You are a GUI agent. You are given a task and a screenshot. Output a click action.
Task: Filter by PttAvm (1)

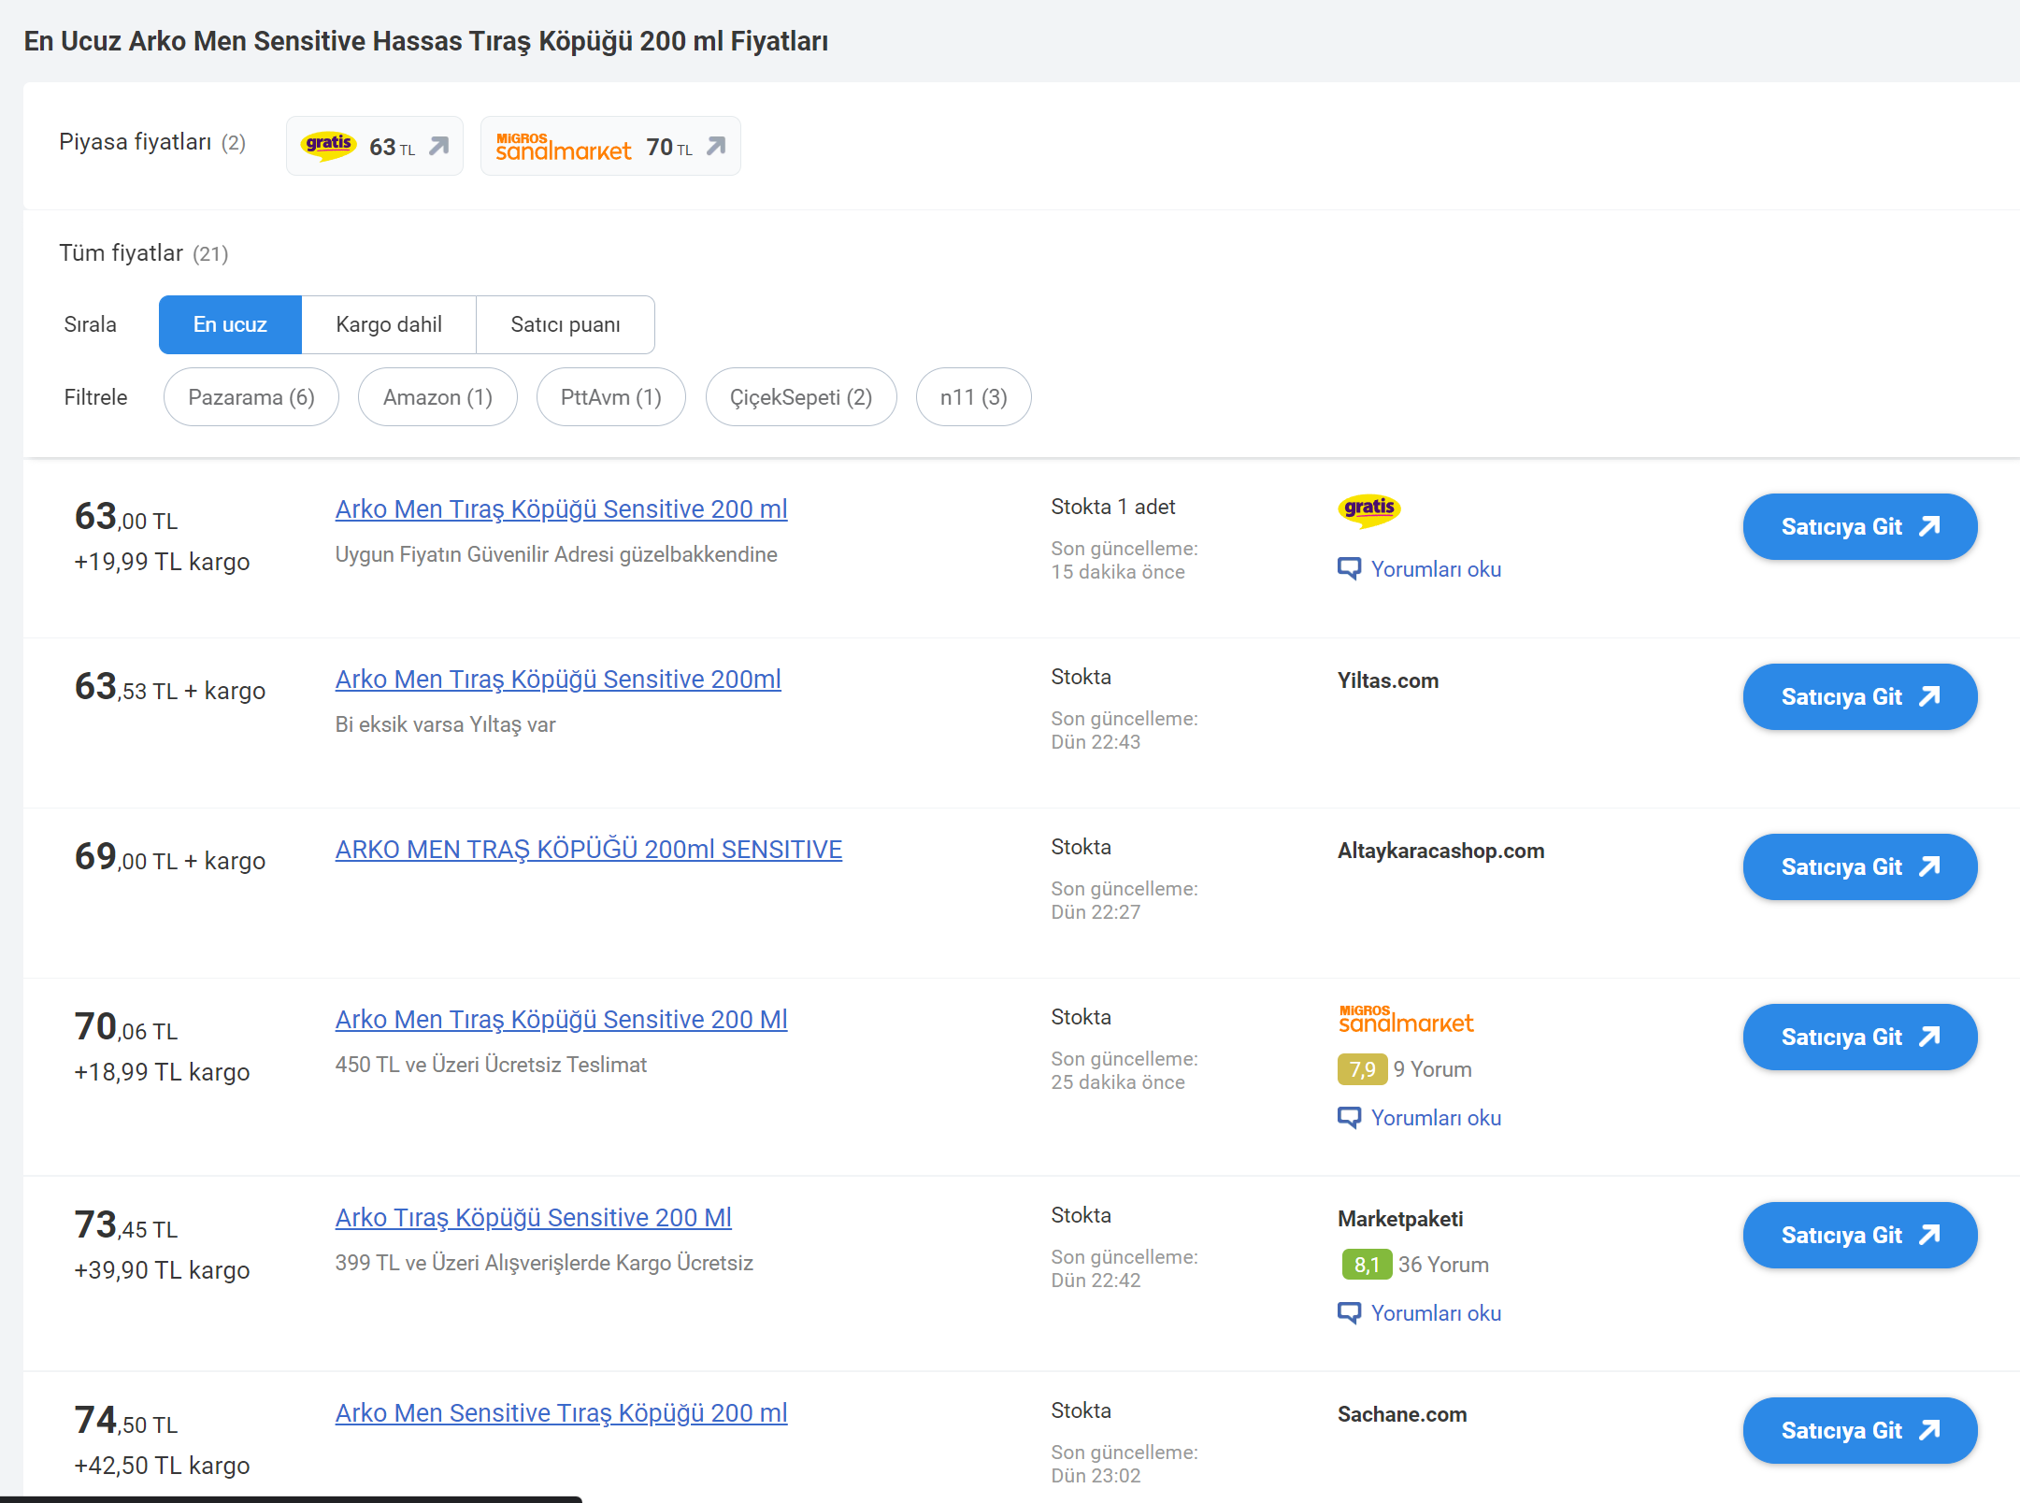coord(611,397)
